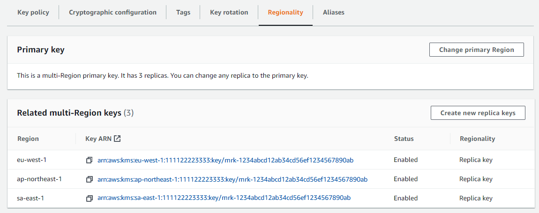Copy the eu-west-1 key ARN
Viewport: 539px width, 213px height.
89,160
